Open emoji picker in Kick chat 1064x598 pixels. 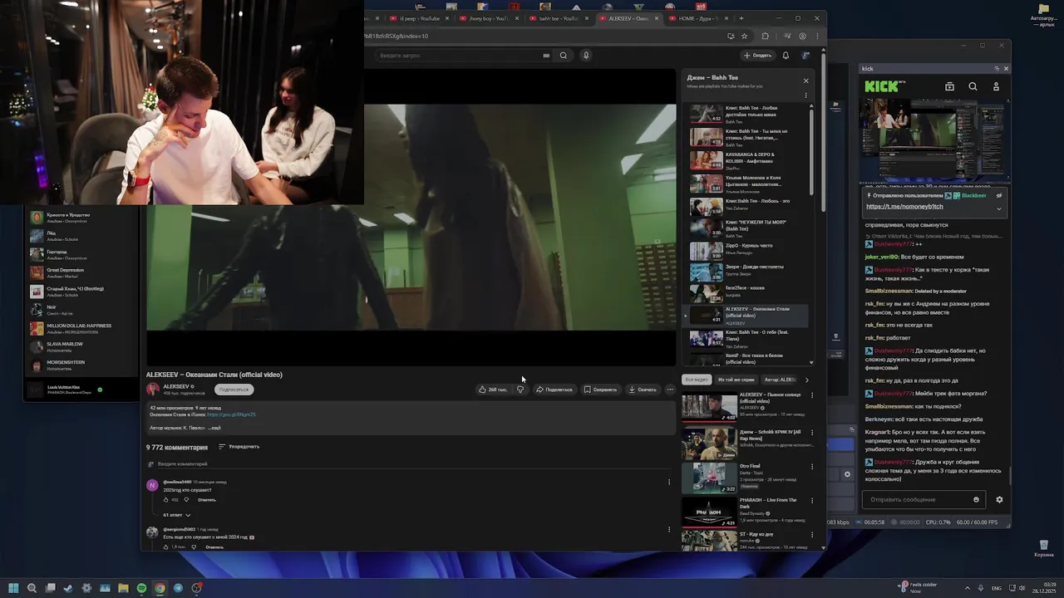pyautogui.click(x=976, y=500)
